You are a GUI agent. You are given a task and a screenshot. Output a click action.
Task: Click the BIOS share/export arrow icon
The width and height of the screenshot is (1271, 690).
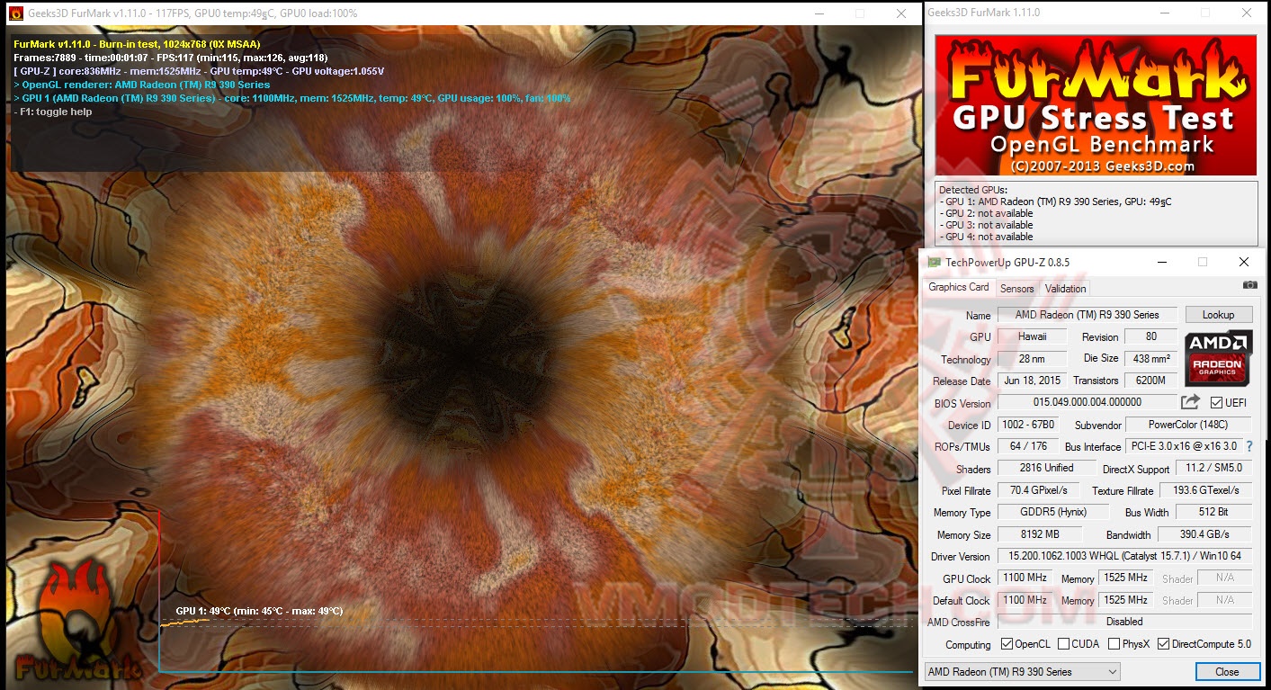(1190, 402)
